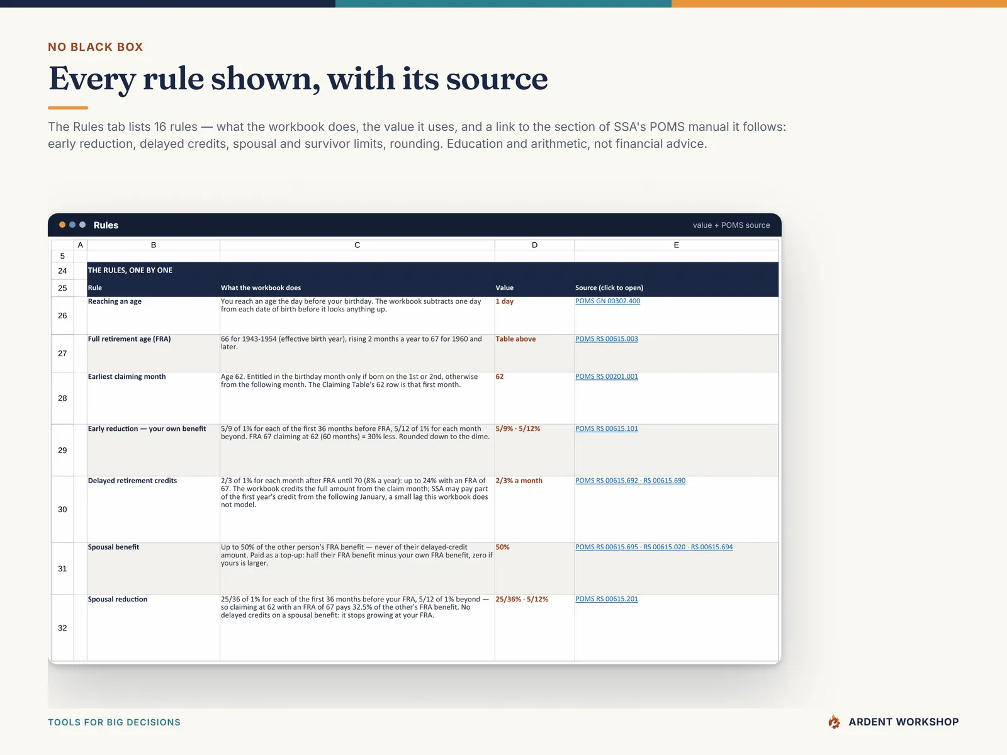This screenshot has width=1007, height=755.
Task: Click the Ardent Workshop flame logo
Action: [834, 722]
